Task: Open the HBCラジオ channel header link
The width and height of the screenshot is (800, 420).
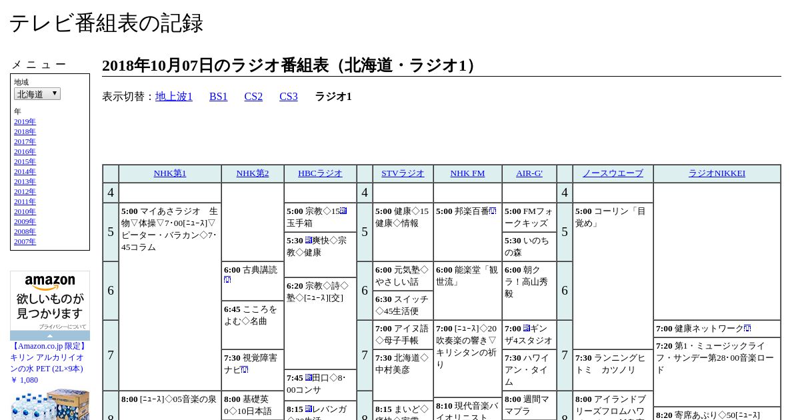Action: tap(320, 173)
